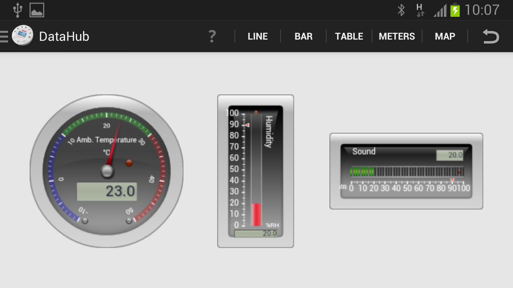This screenshot has height=288, width=513.
Task: Tap the USB connection status icon
Action: (18, 10)
